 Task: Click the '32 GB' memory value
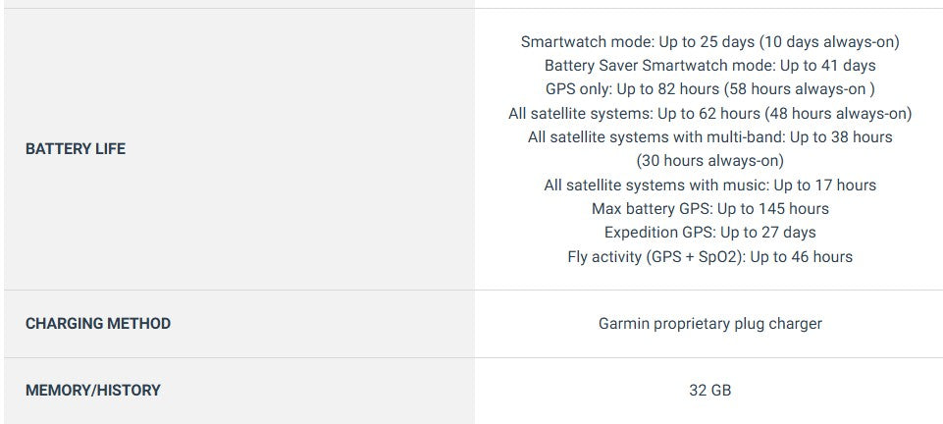coord(709,391)
